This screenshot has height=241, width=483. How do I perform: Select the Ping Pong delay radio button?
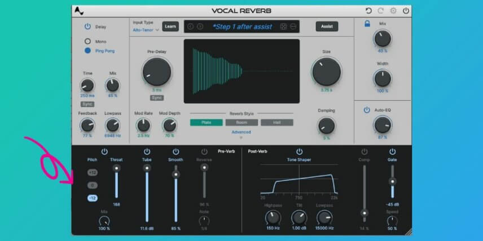point(88,51)
